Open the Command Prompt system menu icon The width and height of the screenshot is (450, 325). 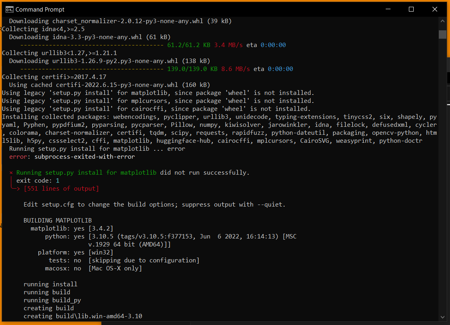(x=9, y=10)
